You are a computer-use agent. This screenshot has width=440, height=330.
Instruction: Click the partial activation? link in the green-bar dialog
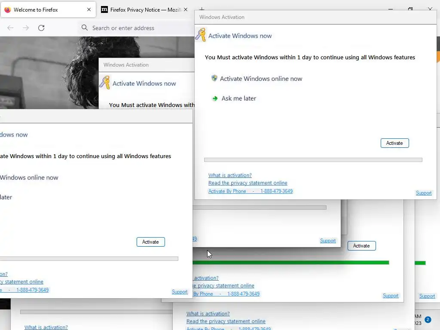point(206,278)
